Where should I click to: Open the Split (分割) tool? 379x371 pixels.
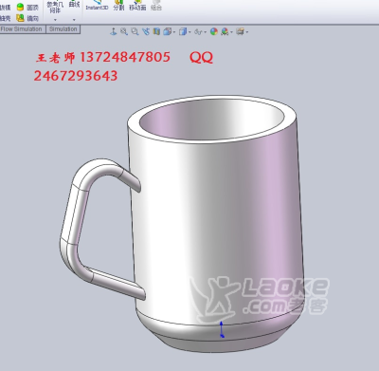(118, 6)
